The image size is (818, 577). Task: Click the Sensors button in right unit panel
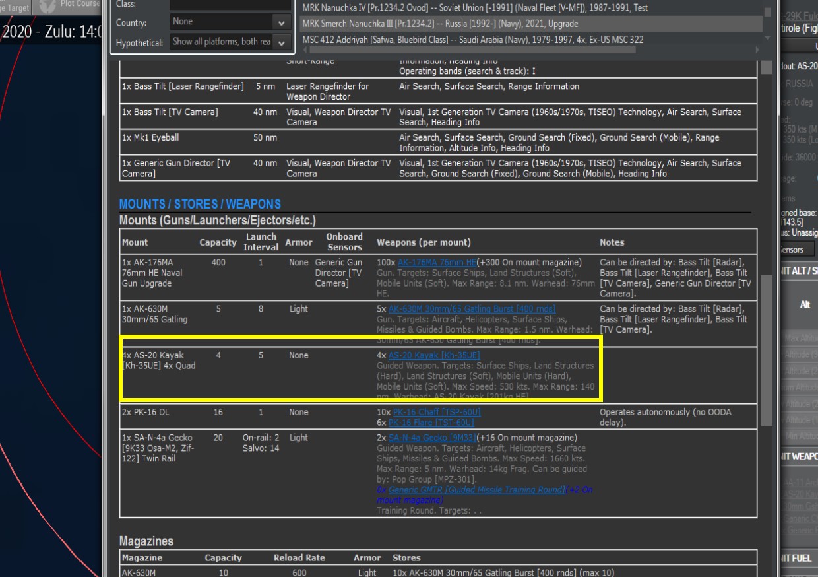(x=797, y=250)
